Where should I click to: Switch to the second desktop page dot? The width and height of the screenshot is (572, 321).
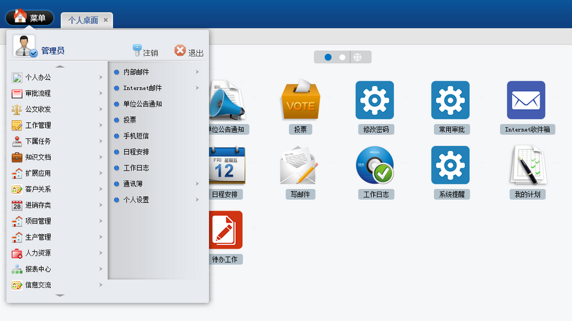tap(342, 57)
